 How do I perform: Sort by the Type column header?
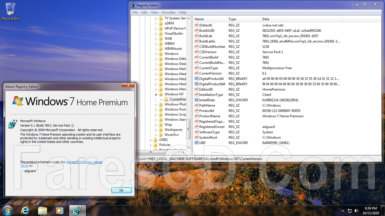click(x=244, y=19)
